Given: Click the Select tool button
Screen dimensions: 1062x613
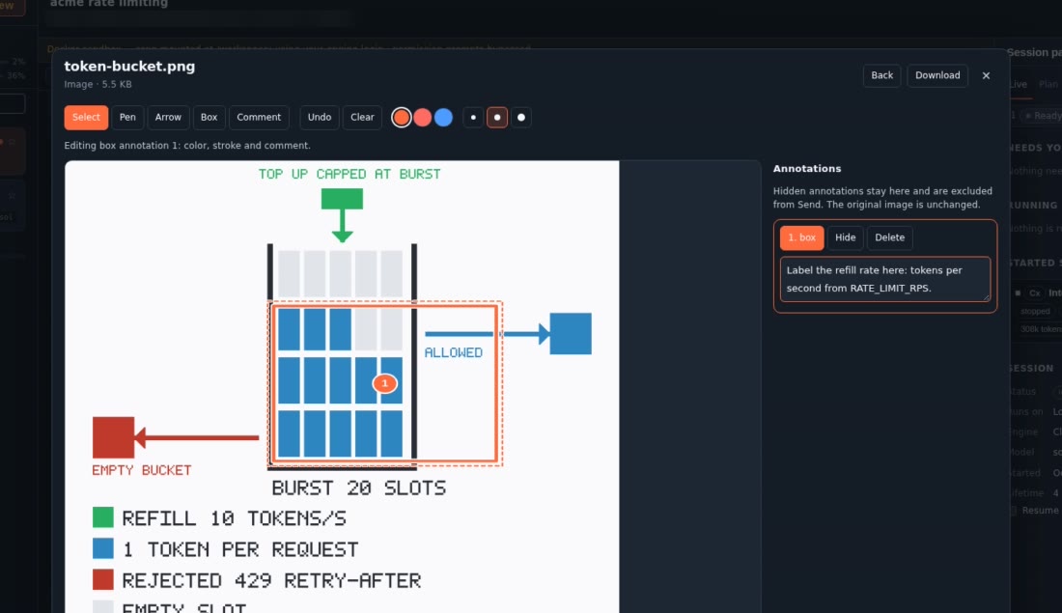Looking at the screenshot, I should [x=86, y=117].
